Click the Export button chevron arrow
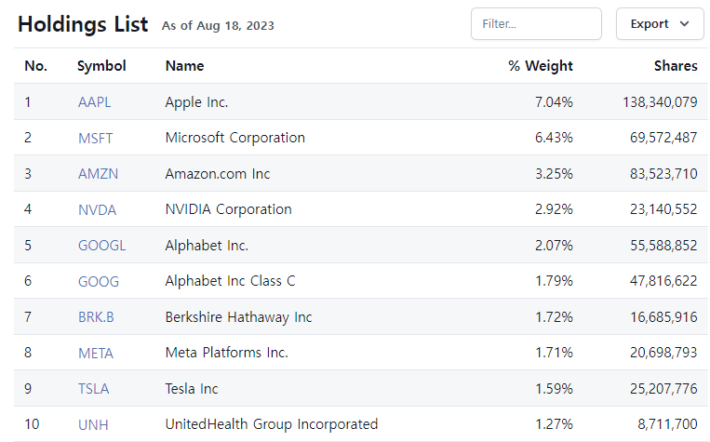Image resolution: width=710 pixels, height=442 pixels. [685, 24]
